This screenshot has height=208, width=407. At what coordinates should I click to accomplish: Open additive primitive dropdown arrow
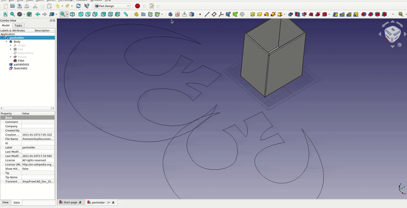pos(285,14)
